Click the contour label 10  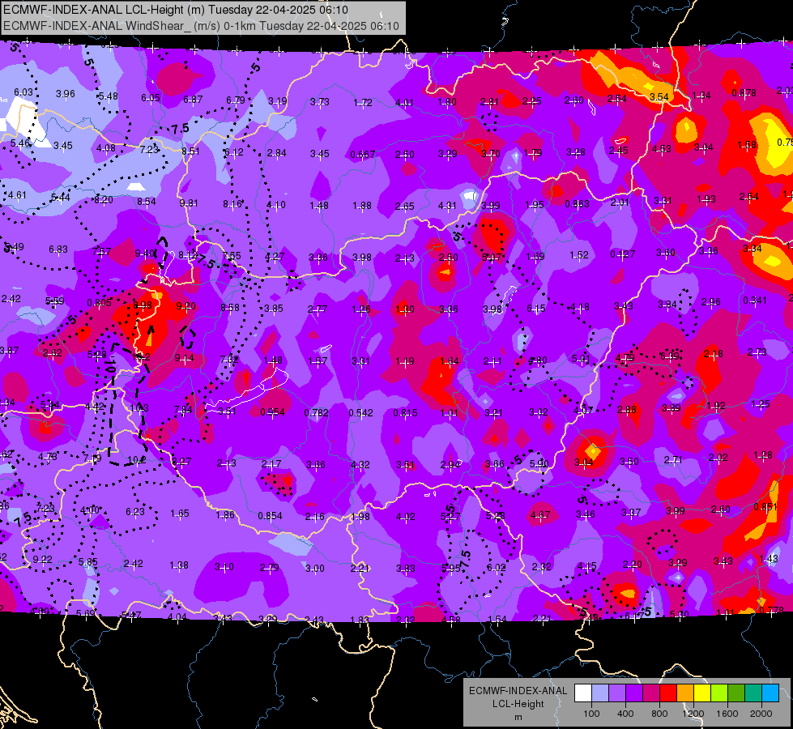[x=111, y=364]
